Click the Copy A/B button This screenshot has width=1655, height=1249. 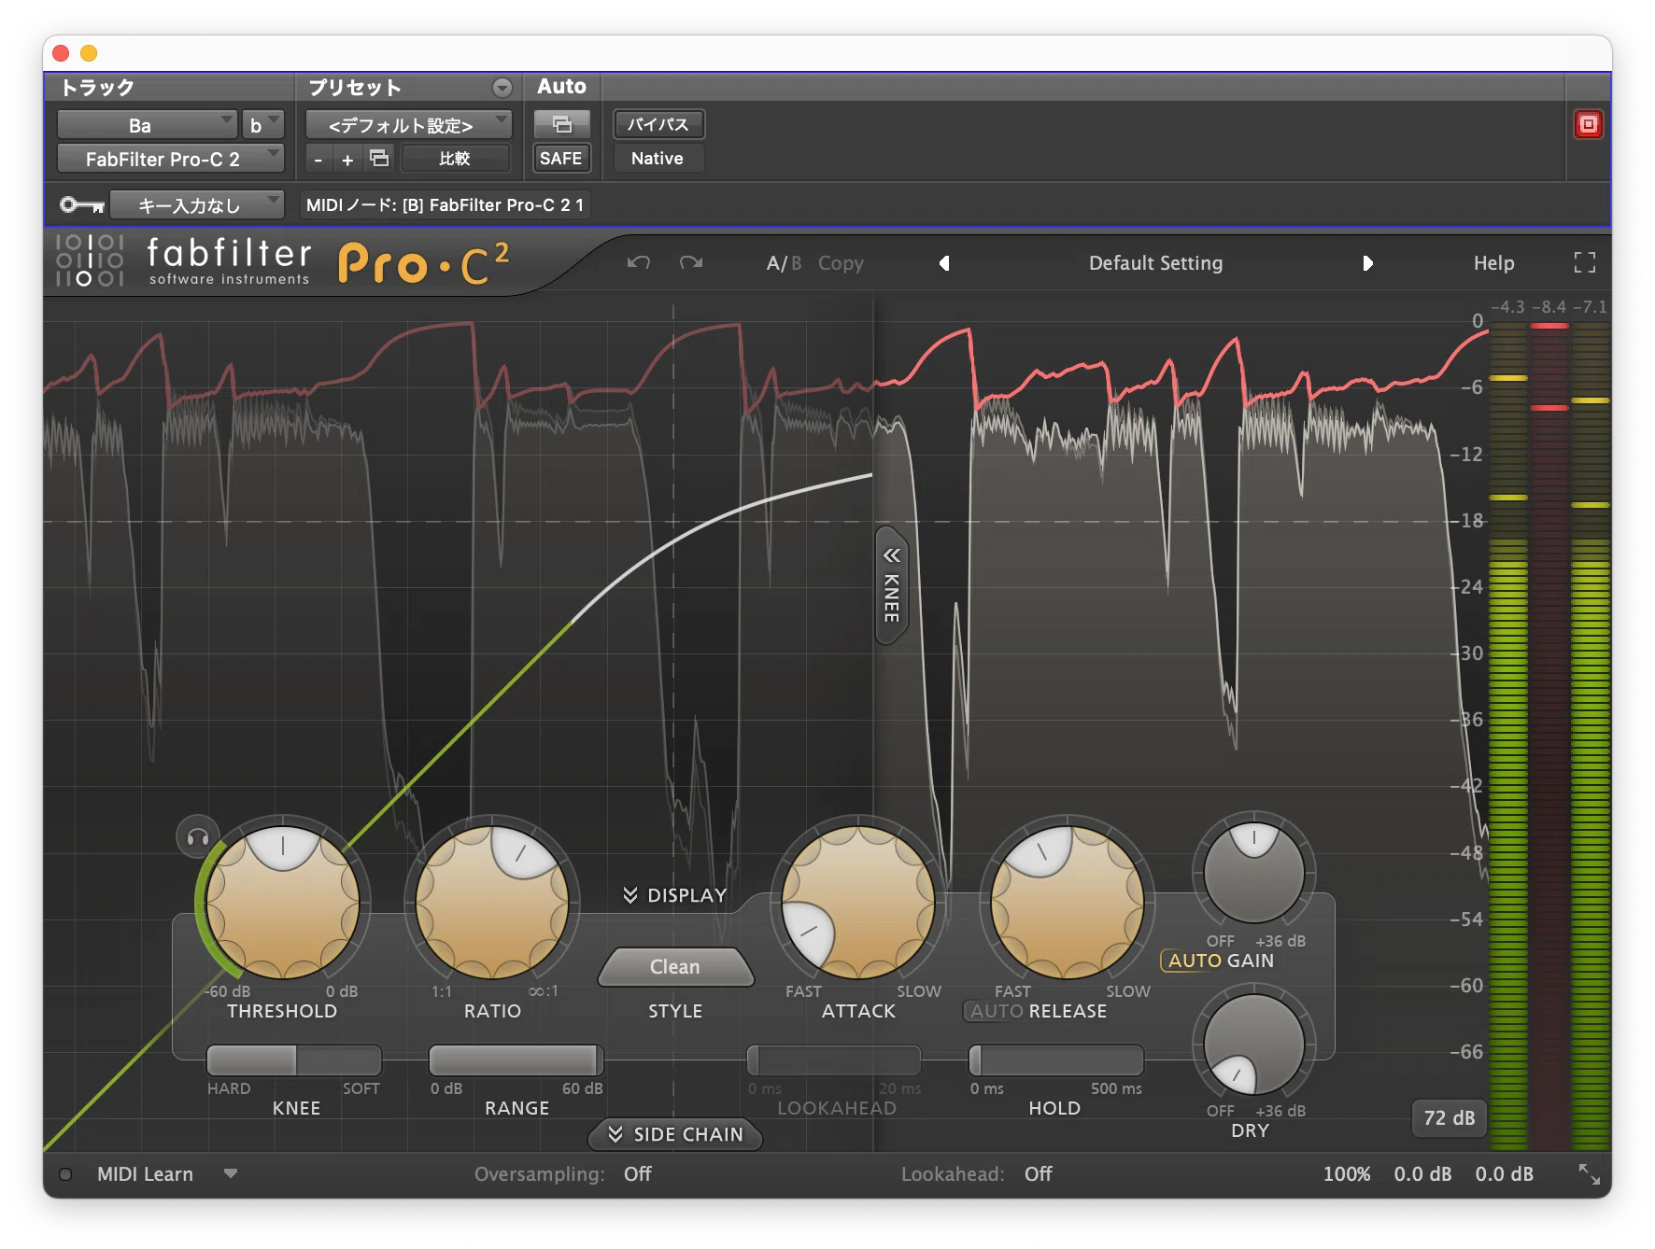click(x=841, y=263)
